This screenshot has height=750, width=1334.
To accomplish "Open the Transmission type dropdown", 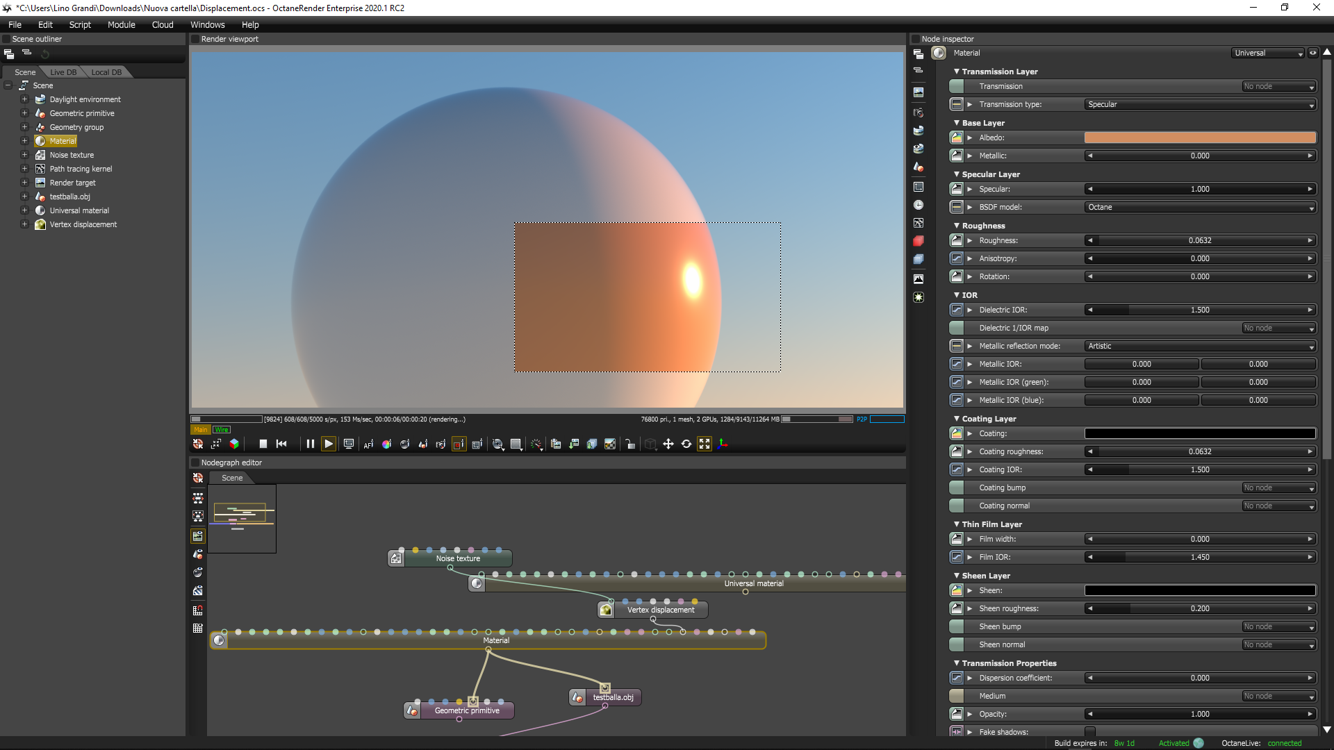I will click(x=1200, y=104).
